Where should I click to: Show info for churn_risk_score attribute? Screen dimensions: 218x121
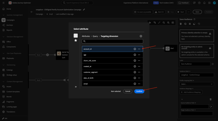pos(135,61)
